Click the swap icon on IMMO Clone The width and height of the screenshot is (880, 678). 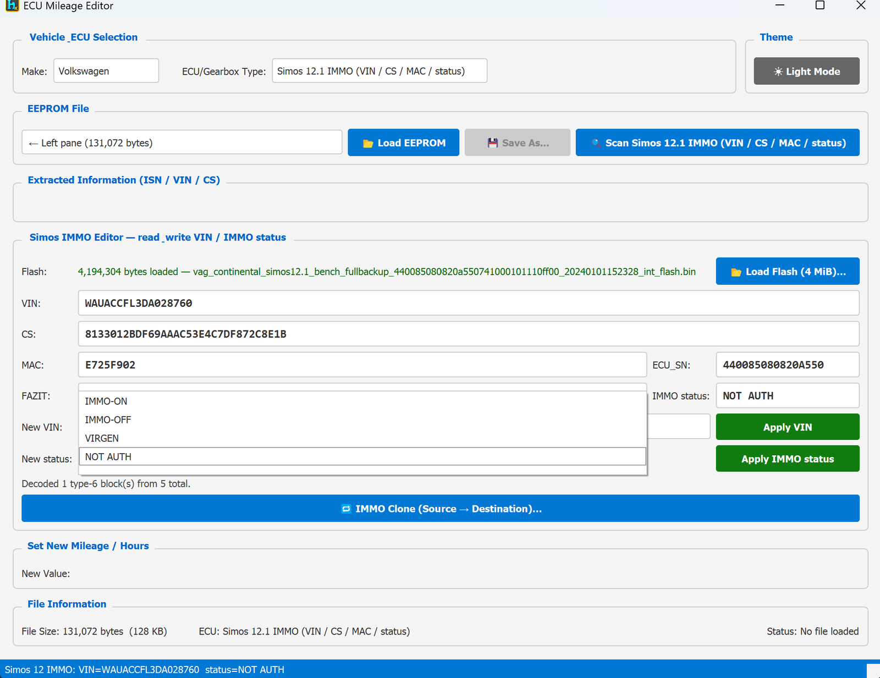point(346,509)
